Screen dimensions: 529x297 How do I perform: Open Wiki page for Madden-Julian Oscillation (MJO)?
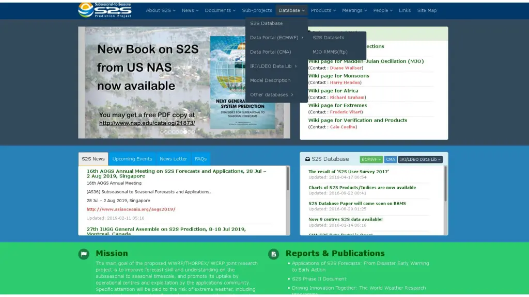click(366, 61)
